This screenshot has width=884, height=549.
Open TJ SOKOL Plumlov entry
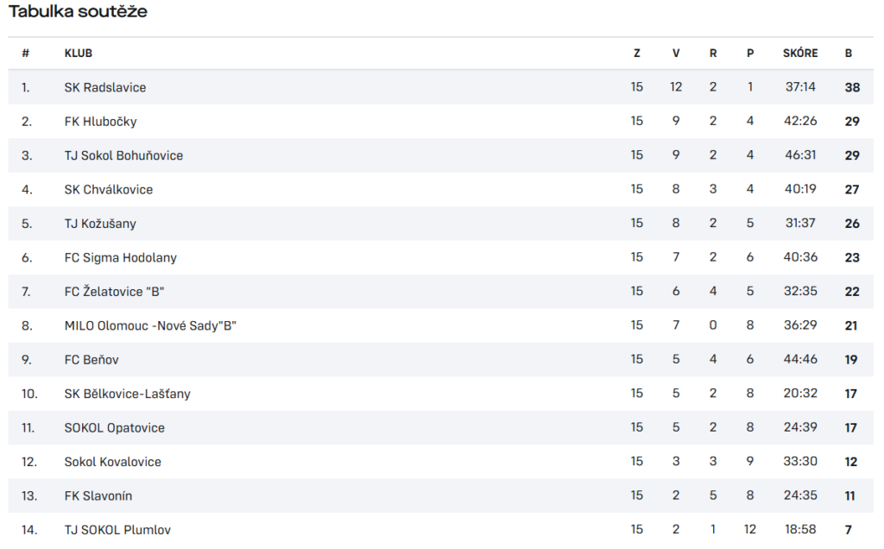(x=117, y=530)
